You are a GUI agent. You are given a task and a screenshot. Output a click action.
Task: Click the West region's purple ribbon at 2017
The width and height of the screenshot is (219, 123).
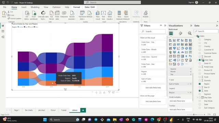107,43
